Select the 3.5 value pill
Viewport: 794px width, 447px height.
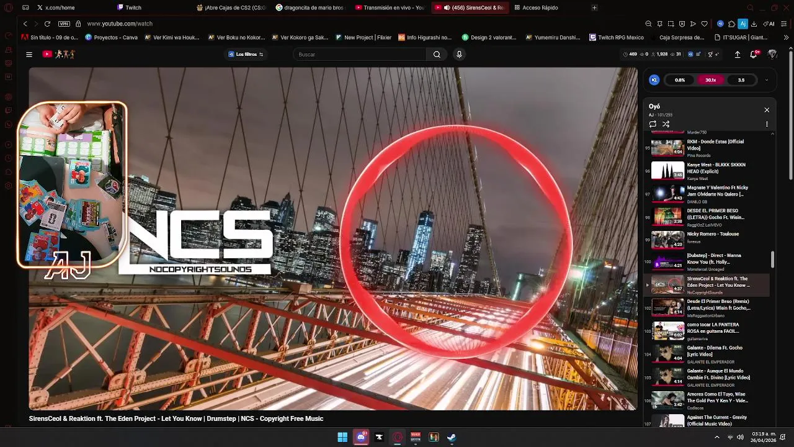(741, 80)
